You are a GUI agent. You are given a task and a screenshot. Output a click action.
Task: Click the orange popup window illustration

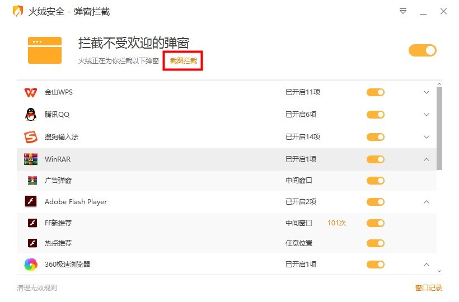pos(45,50)
